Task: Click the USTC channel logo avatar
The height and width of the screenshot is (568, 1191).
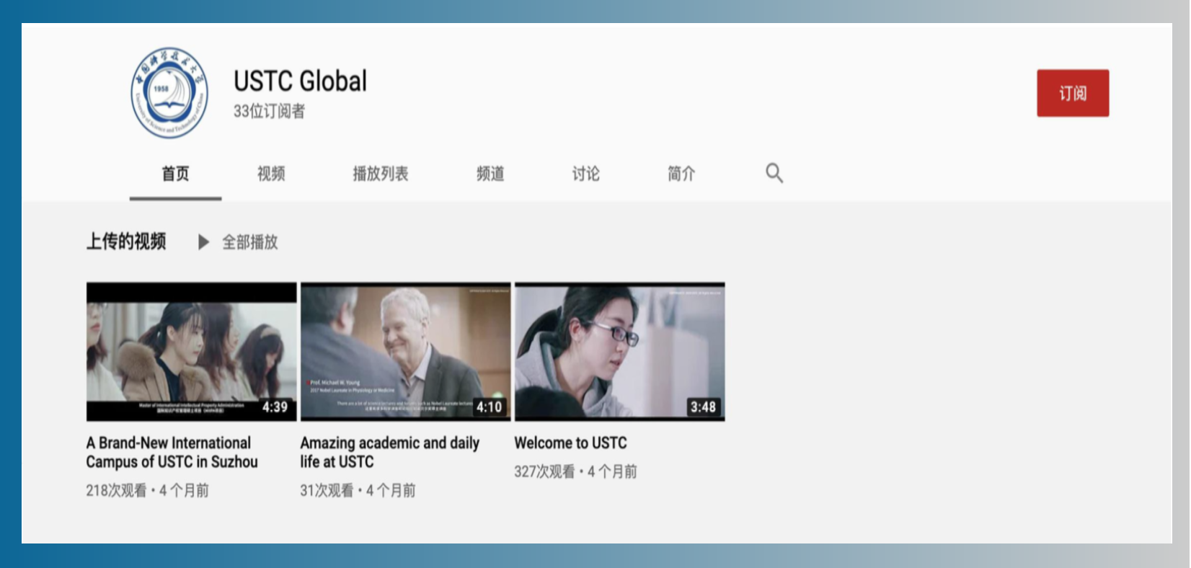Action: [x=169, y=94]
